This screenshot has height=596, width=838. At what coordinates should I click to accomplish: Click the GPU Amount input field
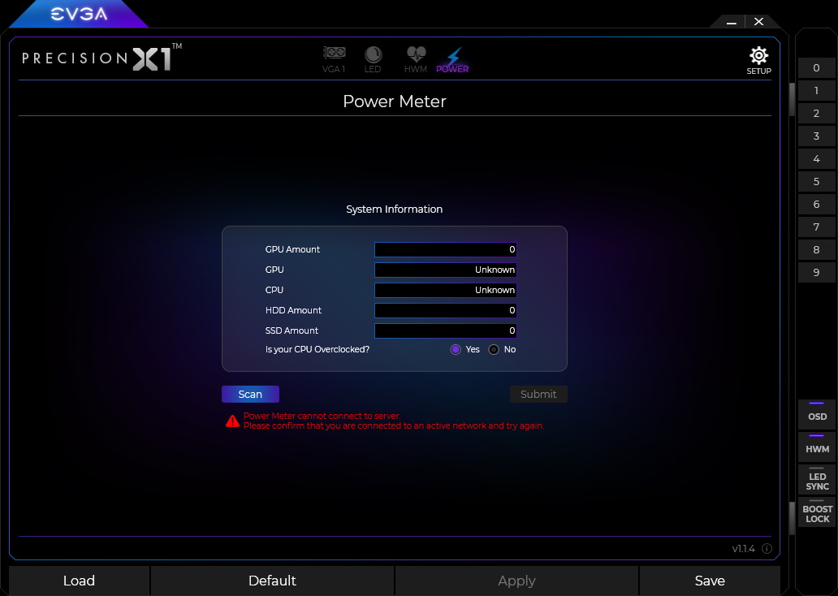pos(445,249)
